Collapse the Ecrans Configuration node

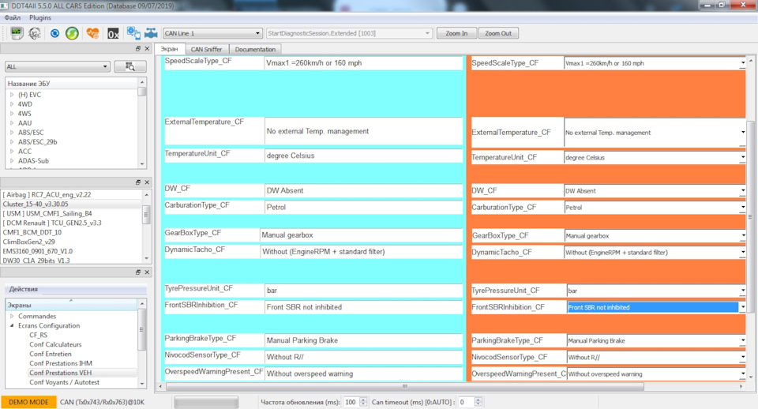12,326
